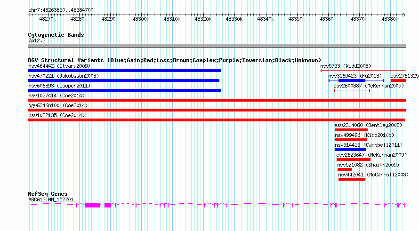
Task: Click the nsv5733 (Kidd2008) label
Action: pyautogui.click(x=346, y=66)
